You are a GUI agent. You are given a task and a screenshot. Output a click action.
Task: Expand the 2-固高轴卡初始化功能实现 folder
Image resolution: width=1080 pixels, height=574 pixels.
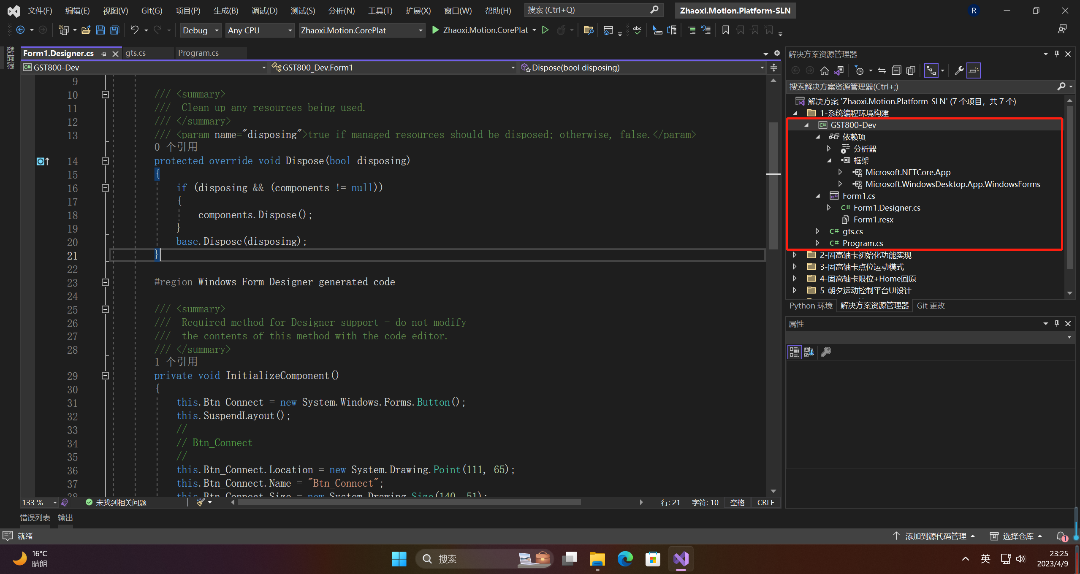(x=795, y=255)
